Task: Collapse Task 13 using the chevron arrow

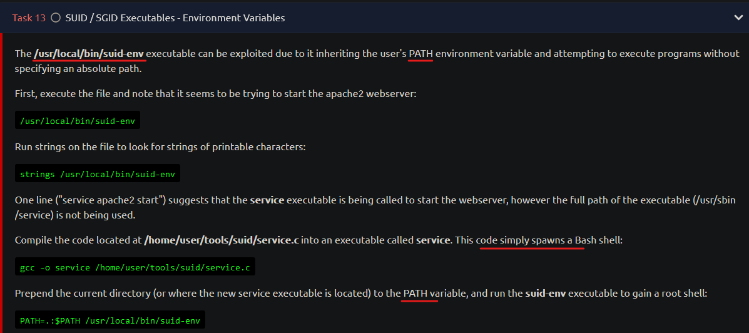Action: [x=739, y=18]
